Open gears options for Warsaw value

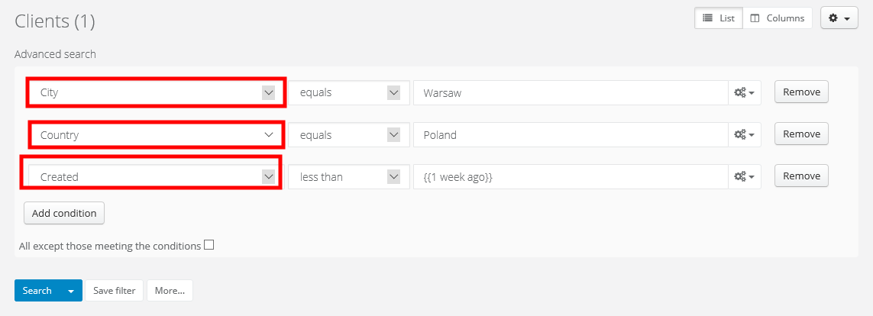pyautogui.click(x=744, y=92)
